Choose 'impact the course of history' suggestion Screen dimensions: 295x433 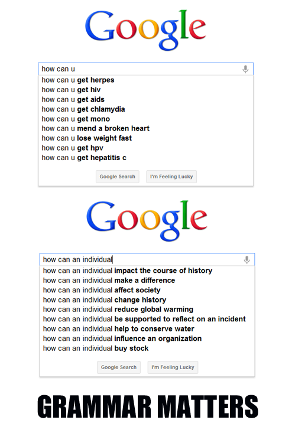(x=147, y=271)
